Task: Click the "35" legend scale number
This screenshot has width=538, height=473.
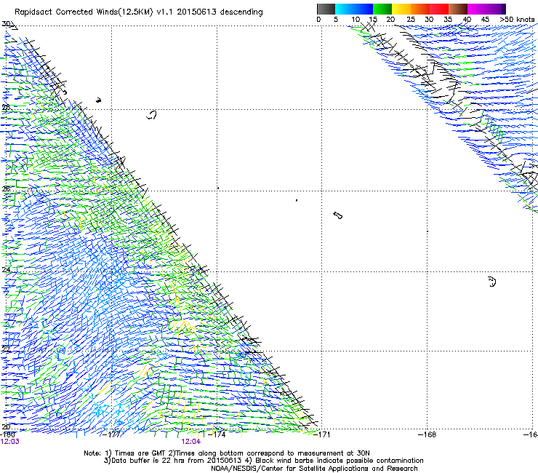Action: click(x=448, y=20)
